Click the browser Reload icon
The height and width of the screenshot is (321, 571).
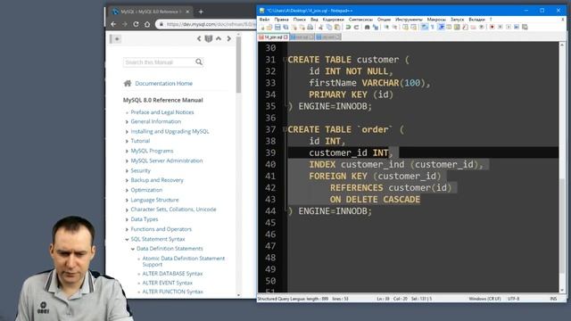point(136,24)
